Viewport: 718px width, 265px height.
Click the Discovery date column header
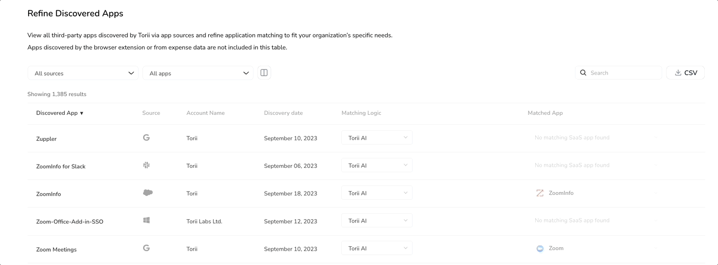point(283,113)
